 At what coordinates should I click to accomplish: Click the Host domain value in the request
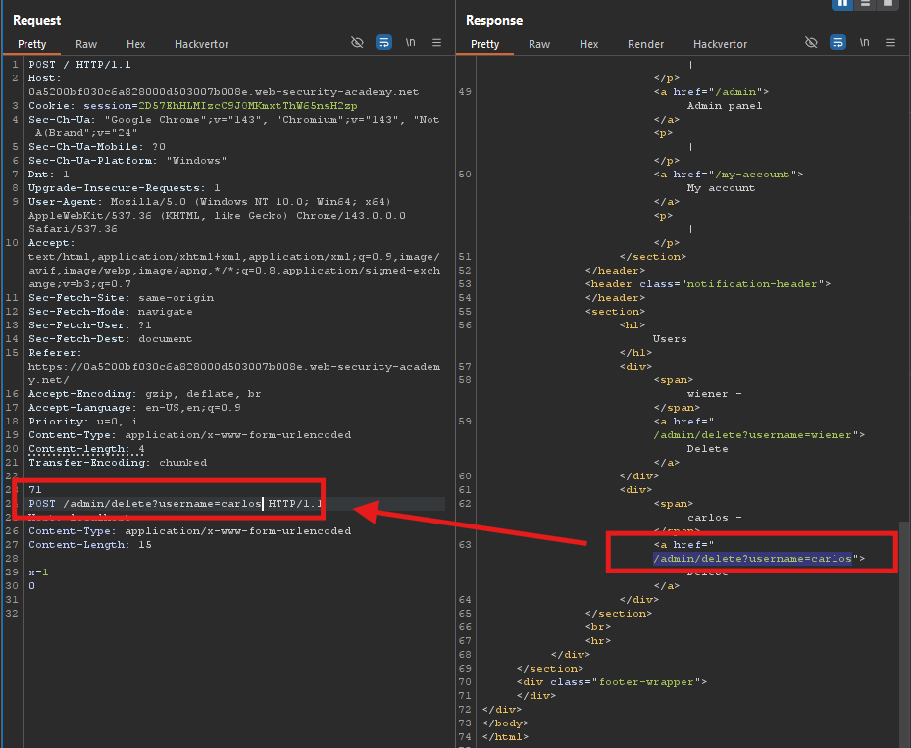[x=224, y=92]
